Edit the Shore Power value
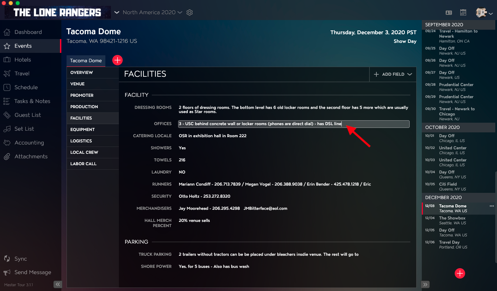The height and width of the screenshot is (291, 497). coord(214,266)
